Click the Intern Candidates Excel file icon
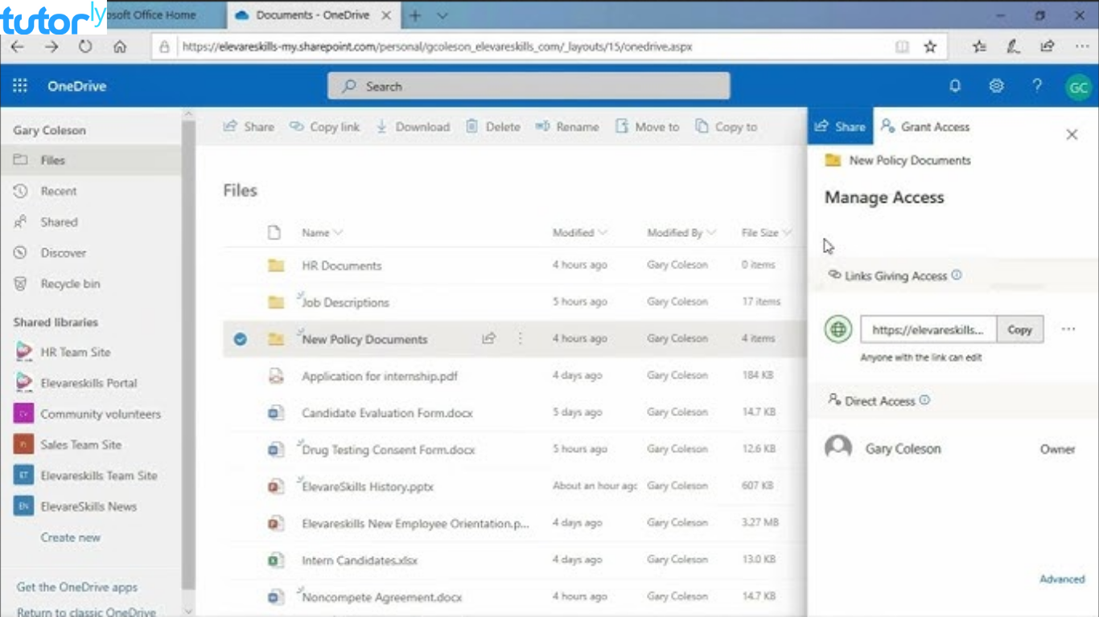The height and width of the screenshot is (617, 1099). point(275,560)
